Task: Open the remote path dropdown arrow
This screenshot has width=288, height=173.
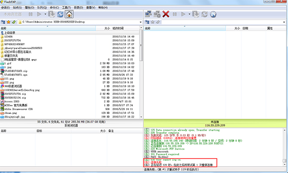Action: (284, 22)
